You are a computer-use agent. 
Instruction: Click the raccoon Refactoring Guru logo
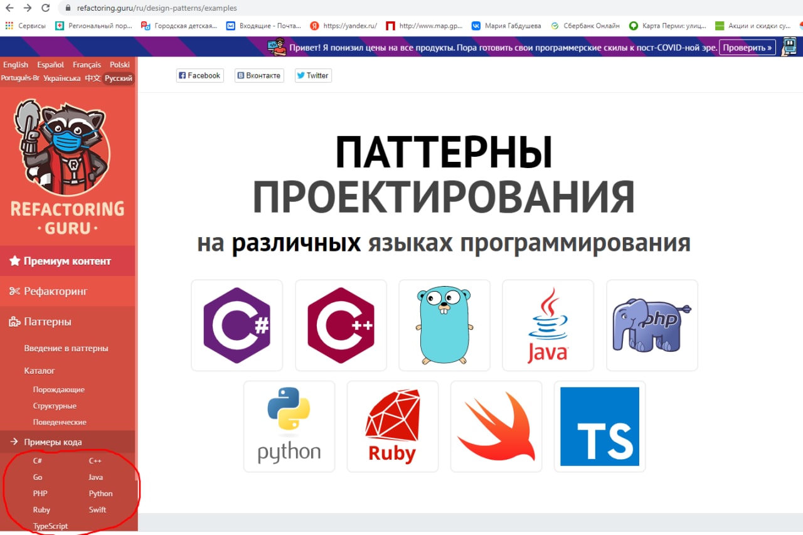[67, 166]
